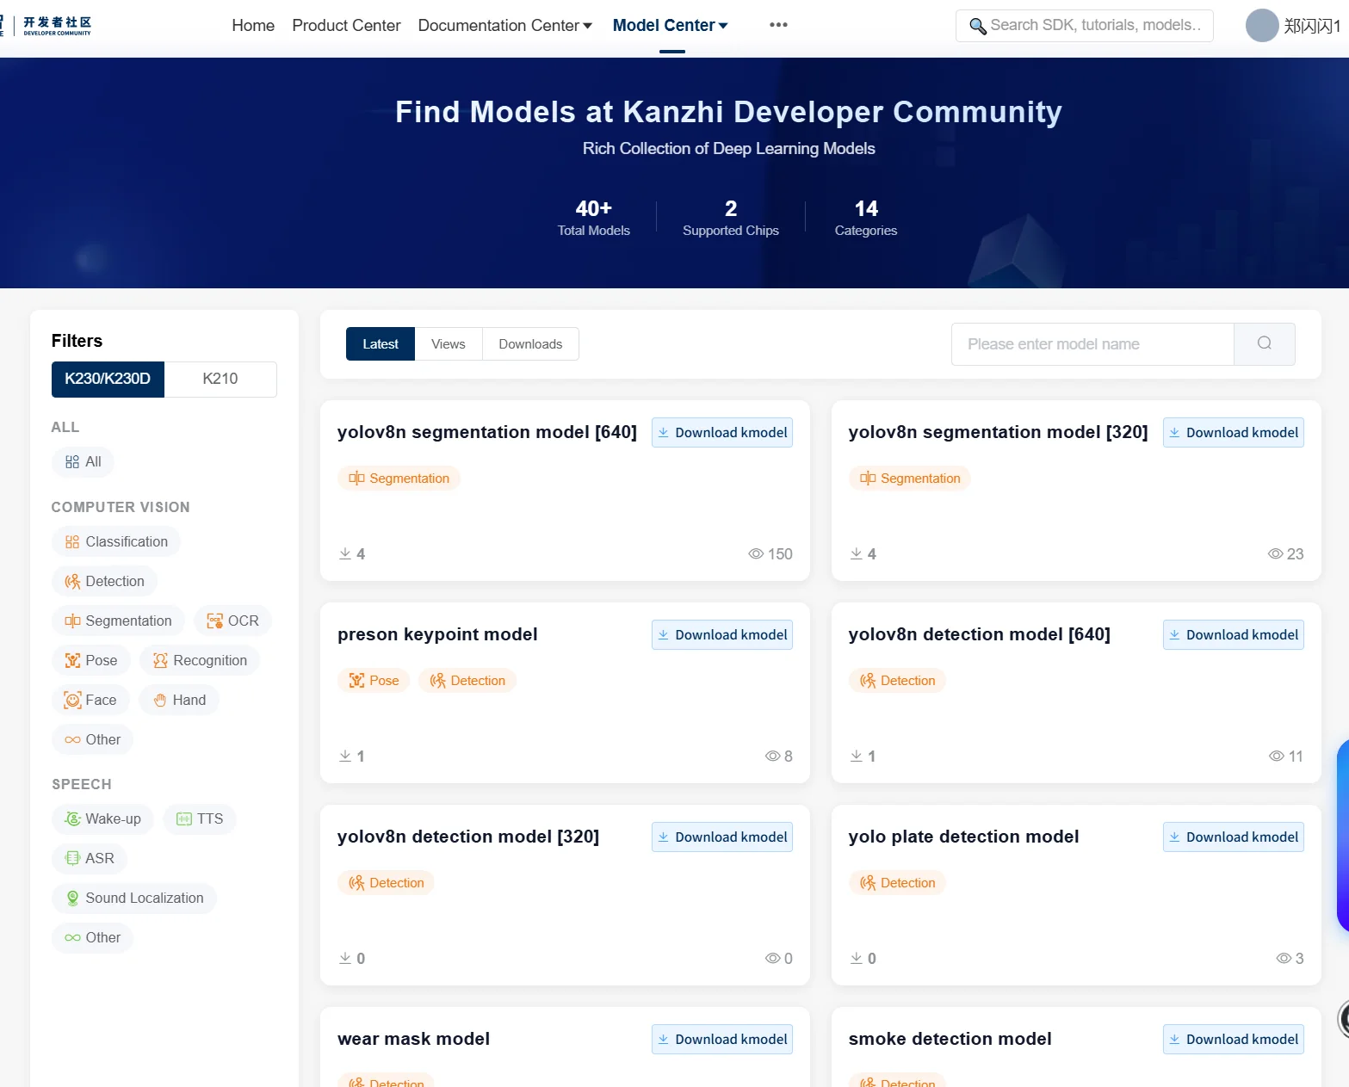Viewport: 1349px width, 1087px height.
Task: Click the user avatar for 郑闪闪1
Action: (x=1261, y=26)
